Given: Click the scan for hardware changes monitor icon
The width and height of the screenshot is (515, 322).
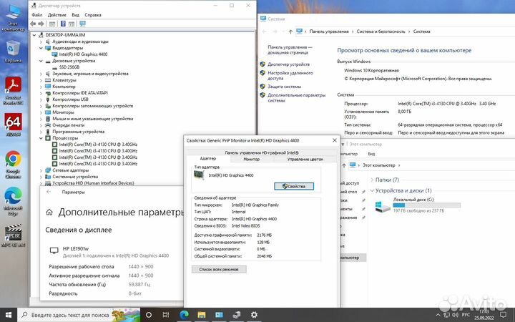Looking at the screenshot, I should pos(82,24).
